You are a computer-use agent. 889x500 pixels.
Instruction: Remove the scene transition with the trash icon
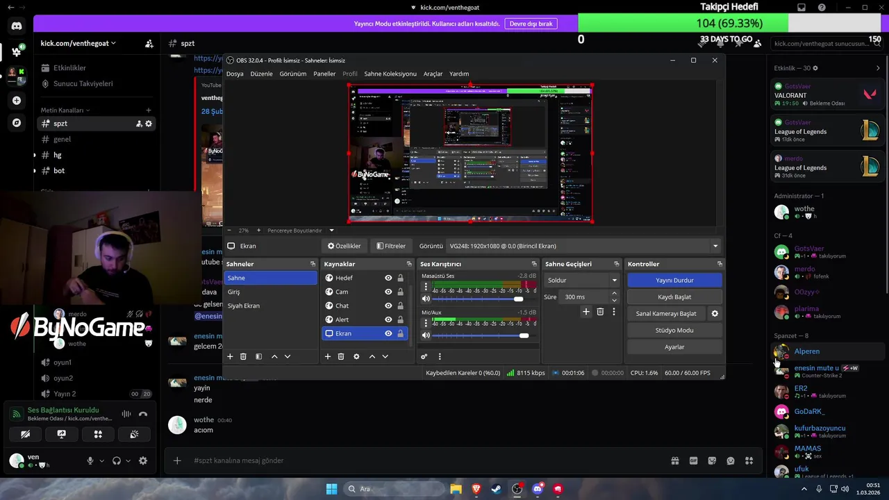tap(600, 312)
